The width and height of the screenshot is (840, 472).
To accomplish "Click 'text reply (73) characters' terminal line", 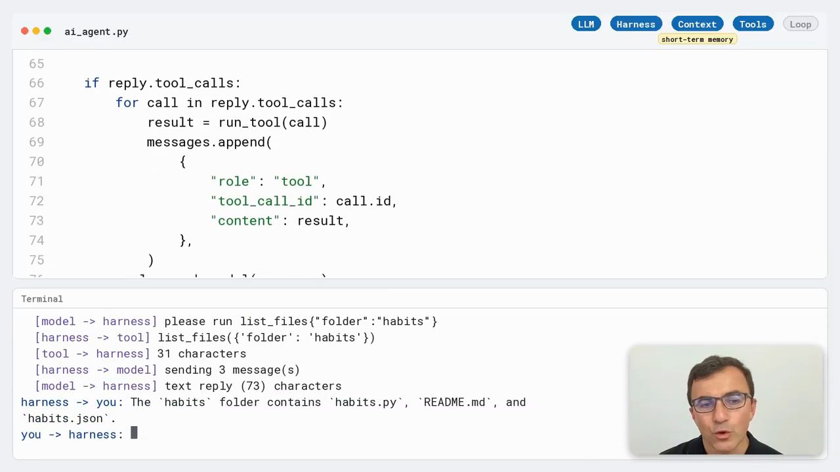I will pos(188,386).
